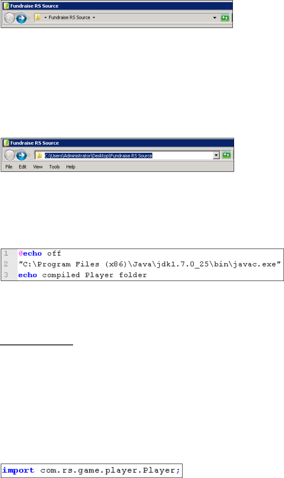This screenshot has height=478, width=284.
Task: Click the highlighted C:\Users\Administrator path field
Action: 98,155
